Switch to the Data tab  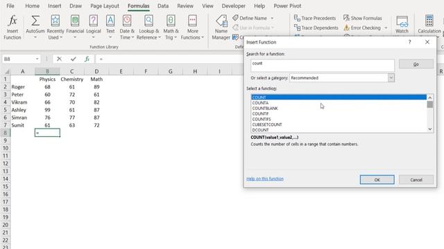[x=163, y=6]
